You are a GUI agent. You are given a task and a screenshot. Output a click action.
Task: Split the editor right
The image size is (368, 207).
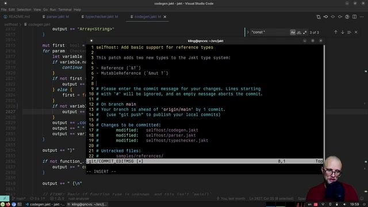(354, 17)
